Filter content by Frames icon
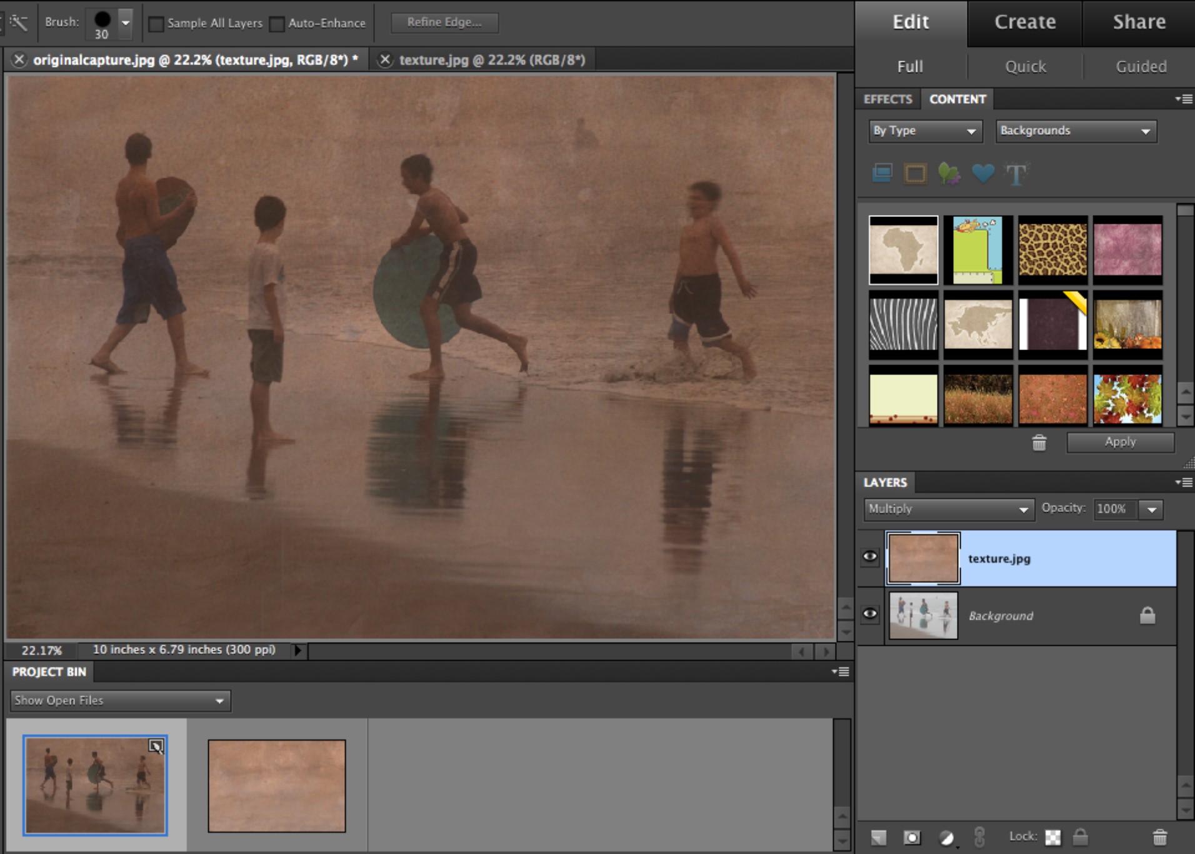The image size is (1195, 854). click(915, 173)
